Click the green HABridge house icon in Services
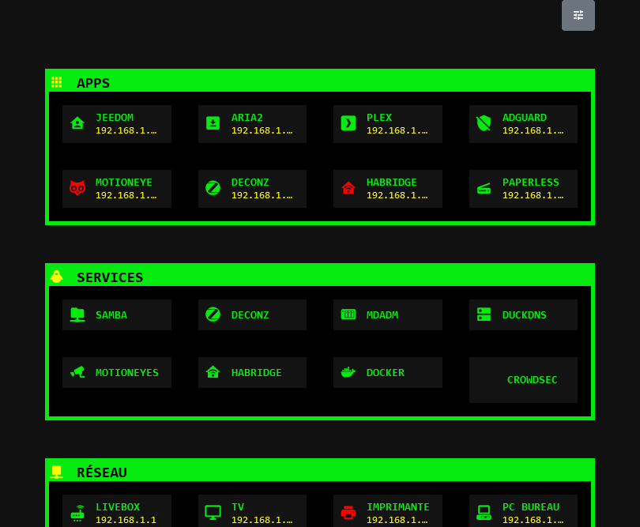Viewport: 640px width, 527px height. click(213, 372)
